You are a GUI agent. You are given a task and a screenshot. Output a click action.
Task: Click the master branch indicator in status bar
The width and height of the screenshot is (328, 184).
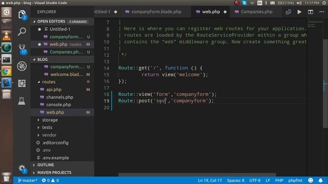[28, 180]
